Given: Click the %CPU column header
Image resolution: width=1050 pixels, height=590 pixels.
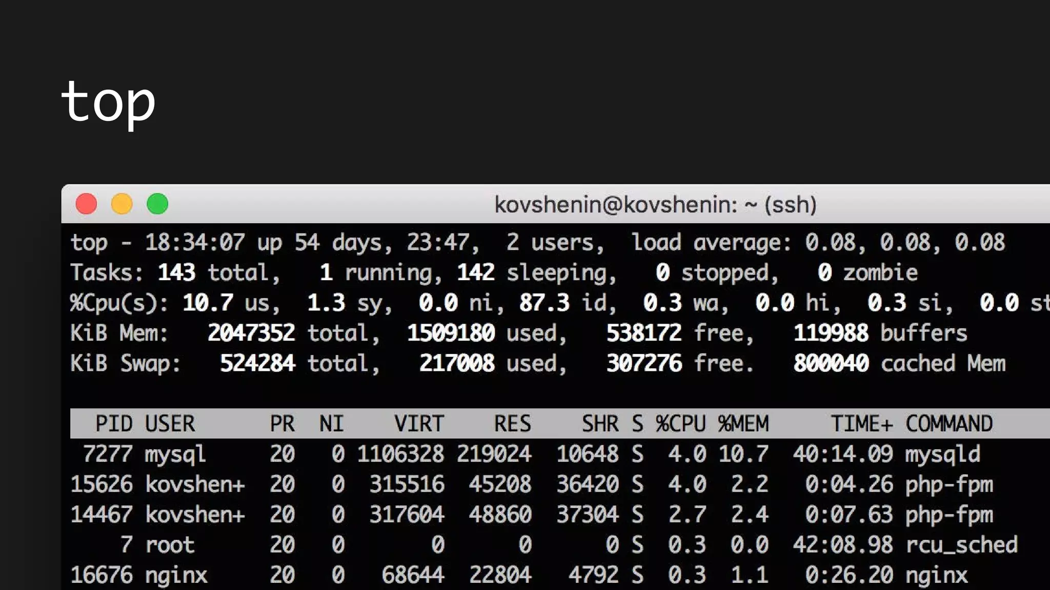Looking at the screenshot, I should pos(680,424).
